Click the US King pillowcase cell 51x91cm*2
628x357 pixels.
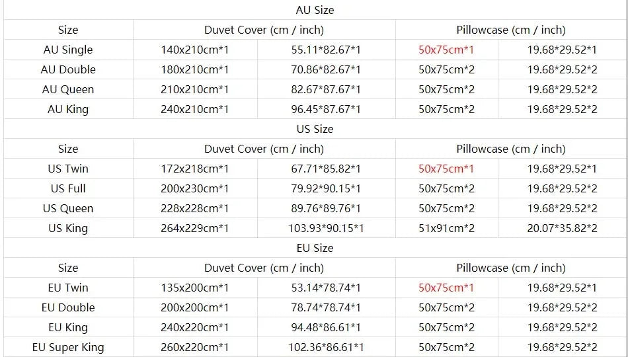tap(446, 228)
